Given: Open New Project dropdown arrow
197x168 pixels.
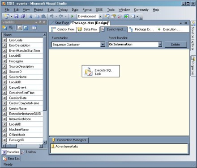Looking at the screenshot, I should click(x=11, y=16).
